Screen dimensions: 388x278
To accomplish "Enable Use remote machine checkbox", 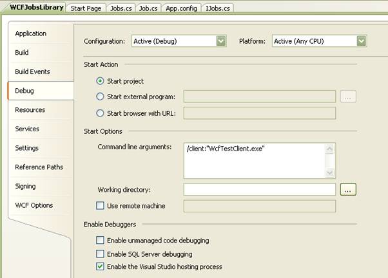I will pyautogui.click(x=100, y=205).
